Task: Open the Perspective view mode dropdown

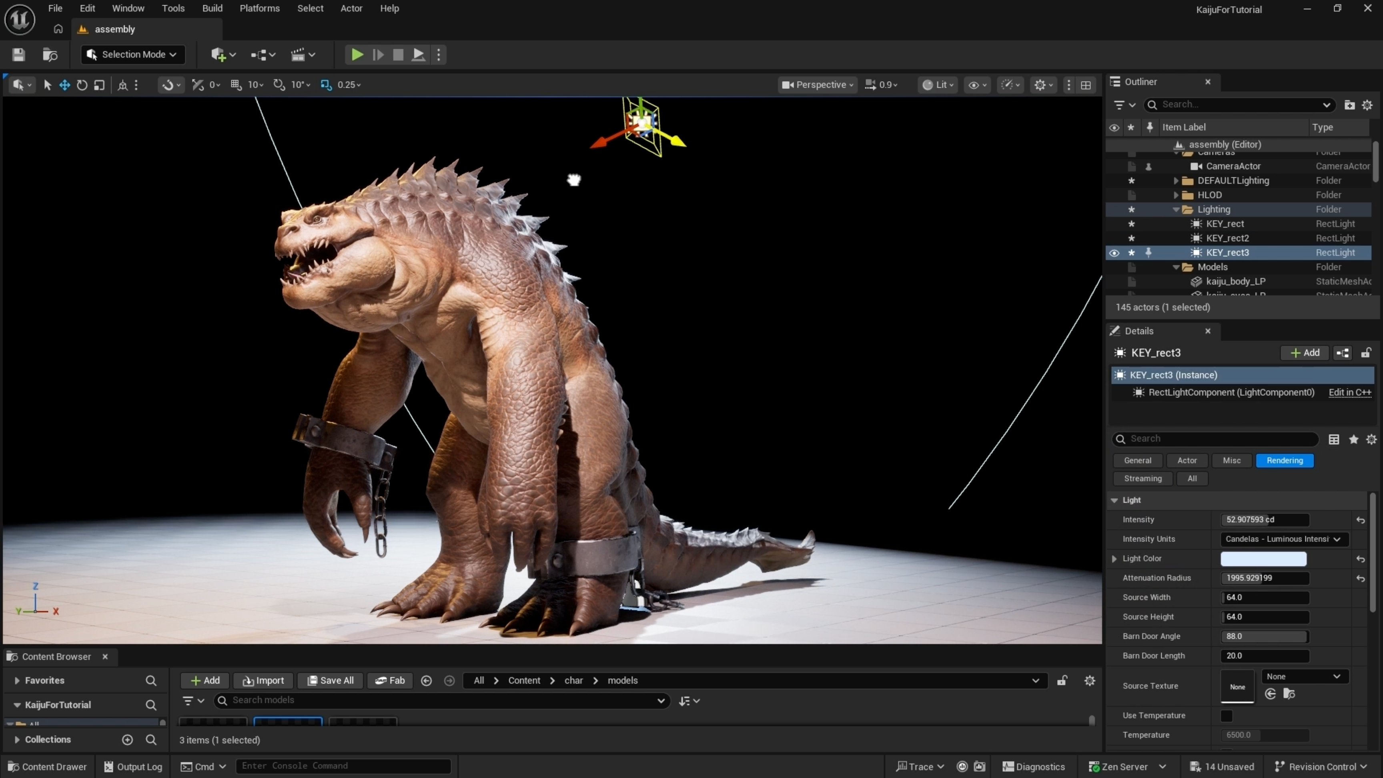Action: click(818, 85)
